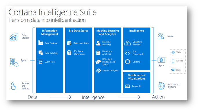Select the Data Lake Store grid icon
The image size is (199, 112).
(x=69, y=43)
